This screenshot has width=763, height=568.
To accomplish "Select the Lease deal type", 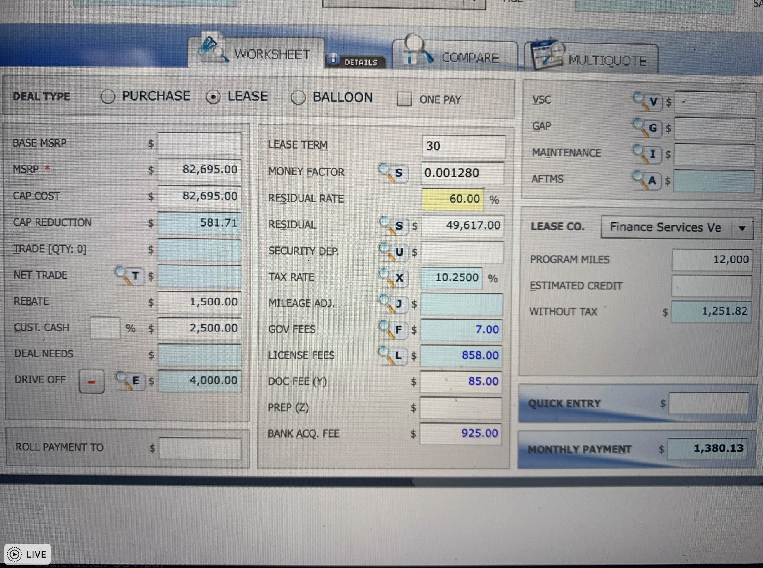I will tap(213, 97).
